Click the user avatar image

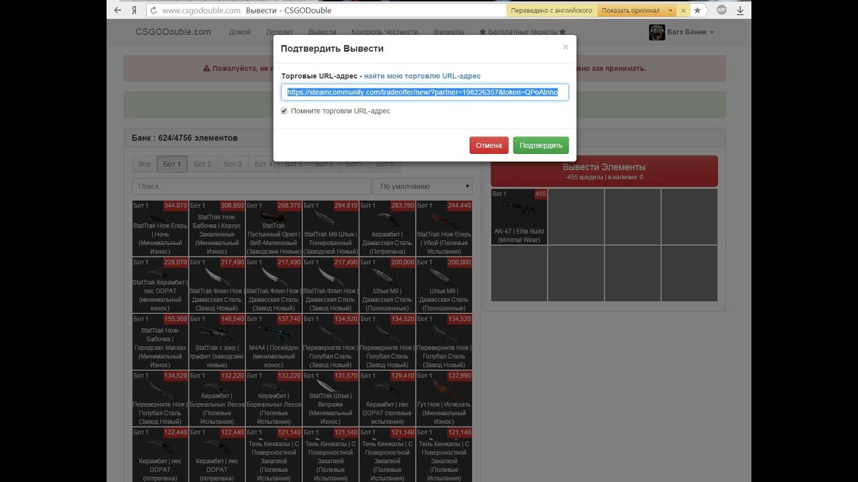[x=656, y=32]
